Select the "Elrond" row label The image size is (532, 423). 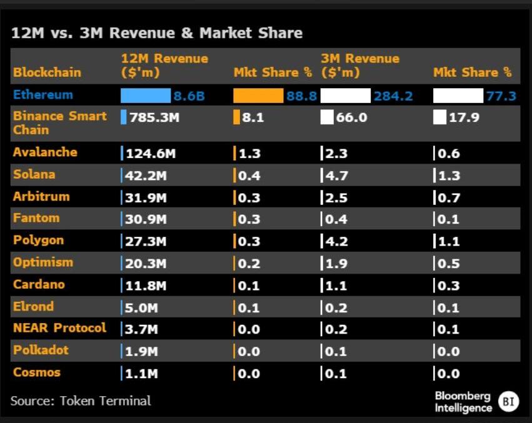(x=34, y=306)
